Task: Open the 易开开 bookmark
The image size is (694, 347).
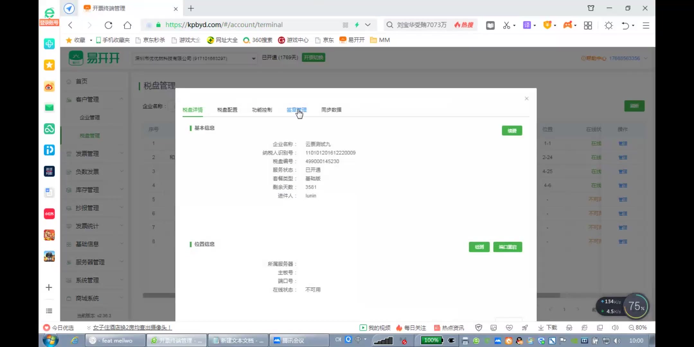Action: click(x=352, y=40)
